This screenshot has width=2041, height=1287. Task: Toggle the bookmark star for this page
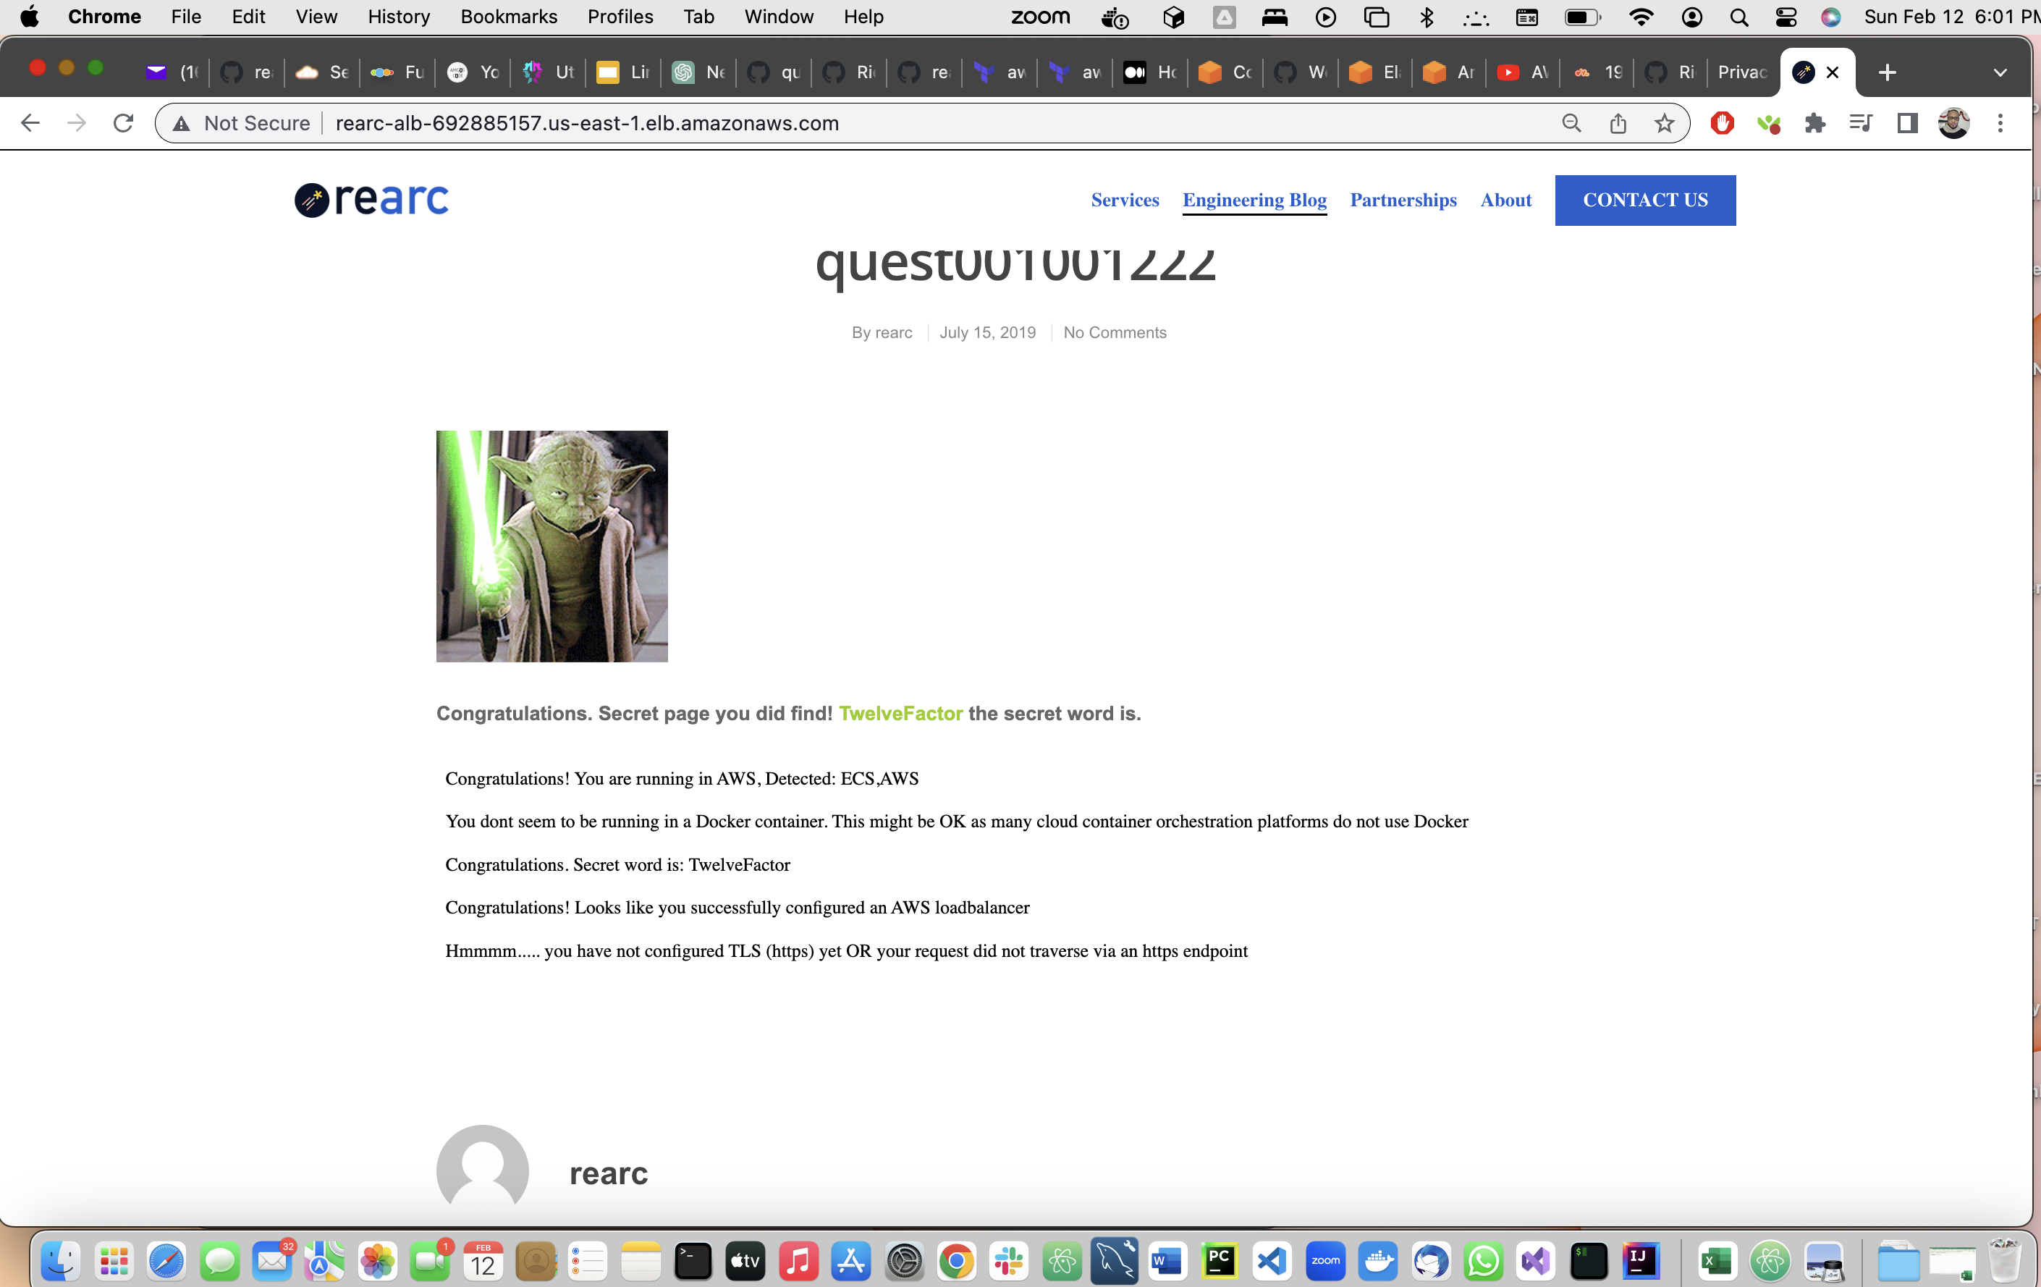click(1663, 123)
